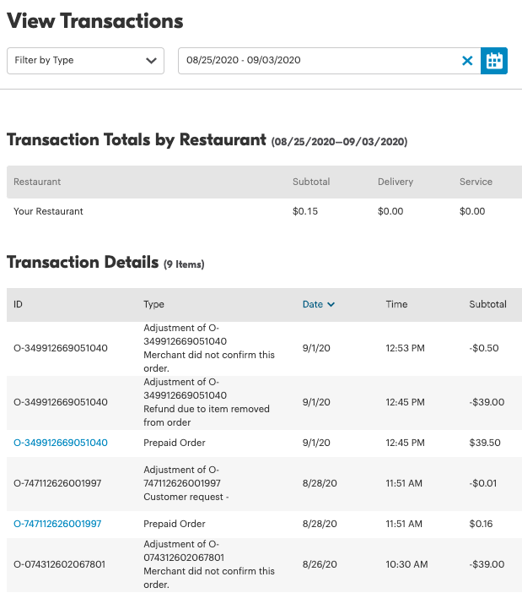Select the 8/26/20 date cell

point(320,564)
